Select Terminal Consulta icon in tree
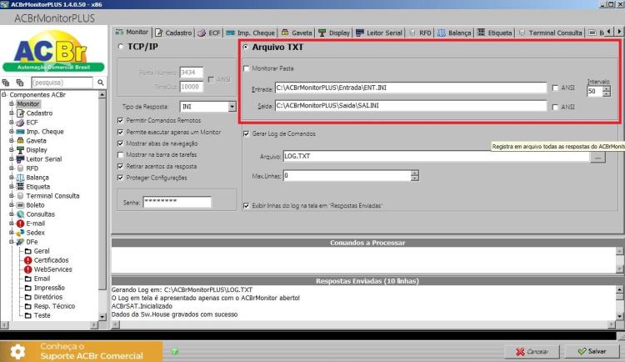 [x=20, y=196]
